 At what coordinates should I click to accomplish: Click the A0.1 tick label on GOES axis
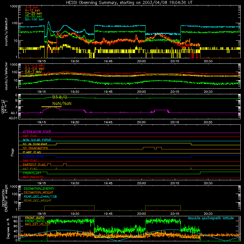click(x=14, y=113)
